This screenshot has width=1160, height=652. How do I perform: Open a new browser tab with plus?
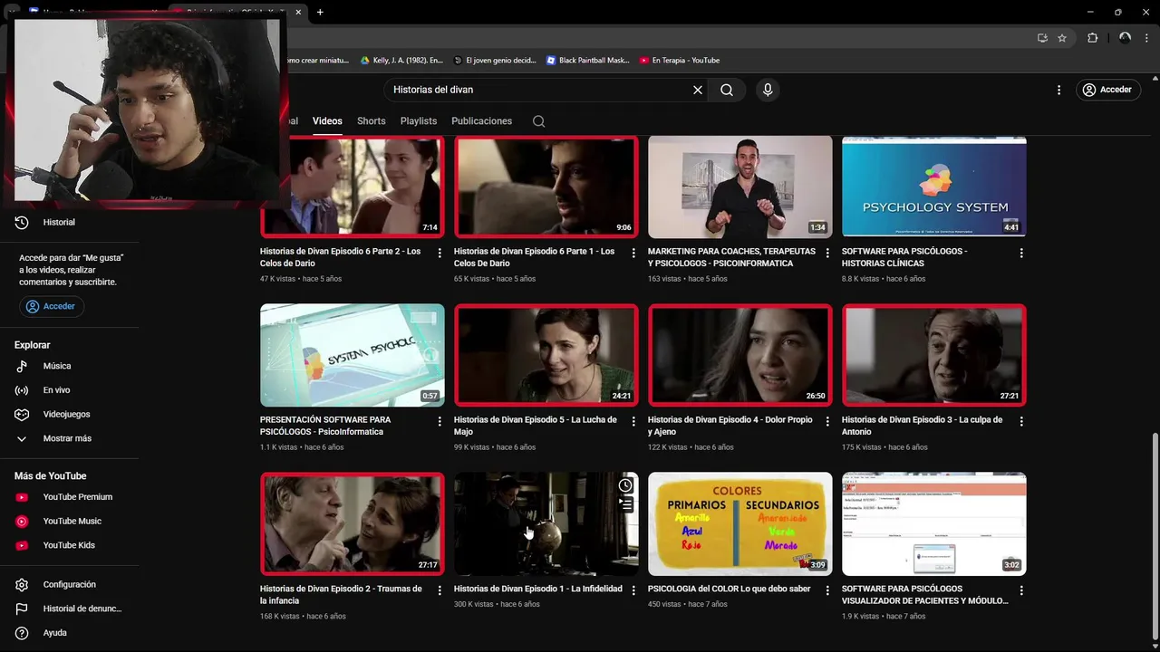tap(320, 12)
